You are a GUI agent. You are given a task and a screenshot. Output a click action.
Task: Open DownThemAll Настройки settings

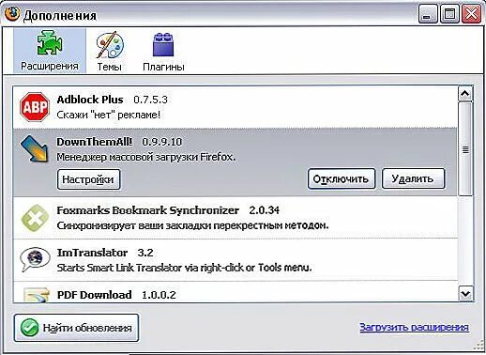tap(88, 179)
